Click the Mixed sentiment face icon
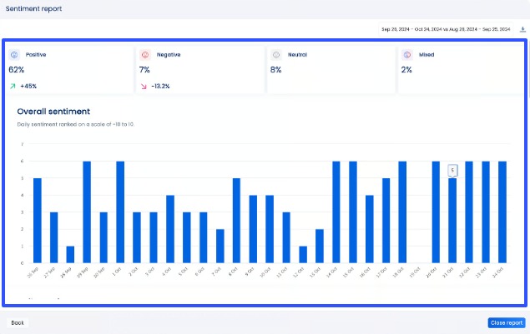Image resolution: width=530 pixels, height=334 pixels. pyautogui.click(x=406, y=55)
